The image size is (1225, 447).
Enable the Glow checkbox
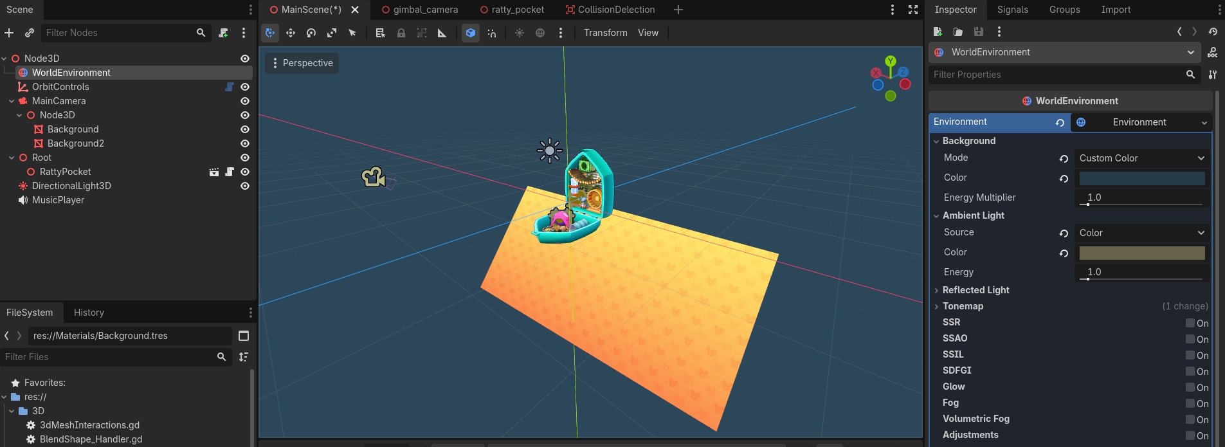[x=1190, y=387]
